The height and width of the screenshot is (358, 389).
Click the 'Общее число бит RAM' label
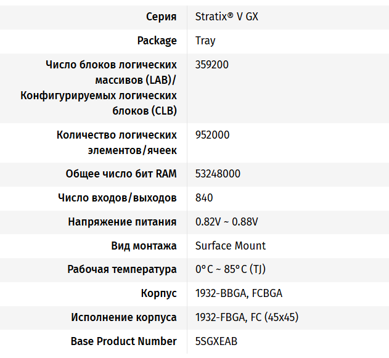121,174
